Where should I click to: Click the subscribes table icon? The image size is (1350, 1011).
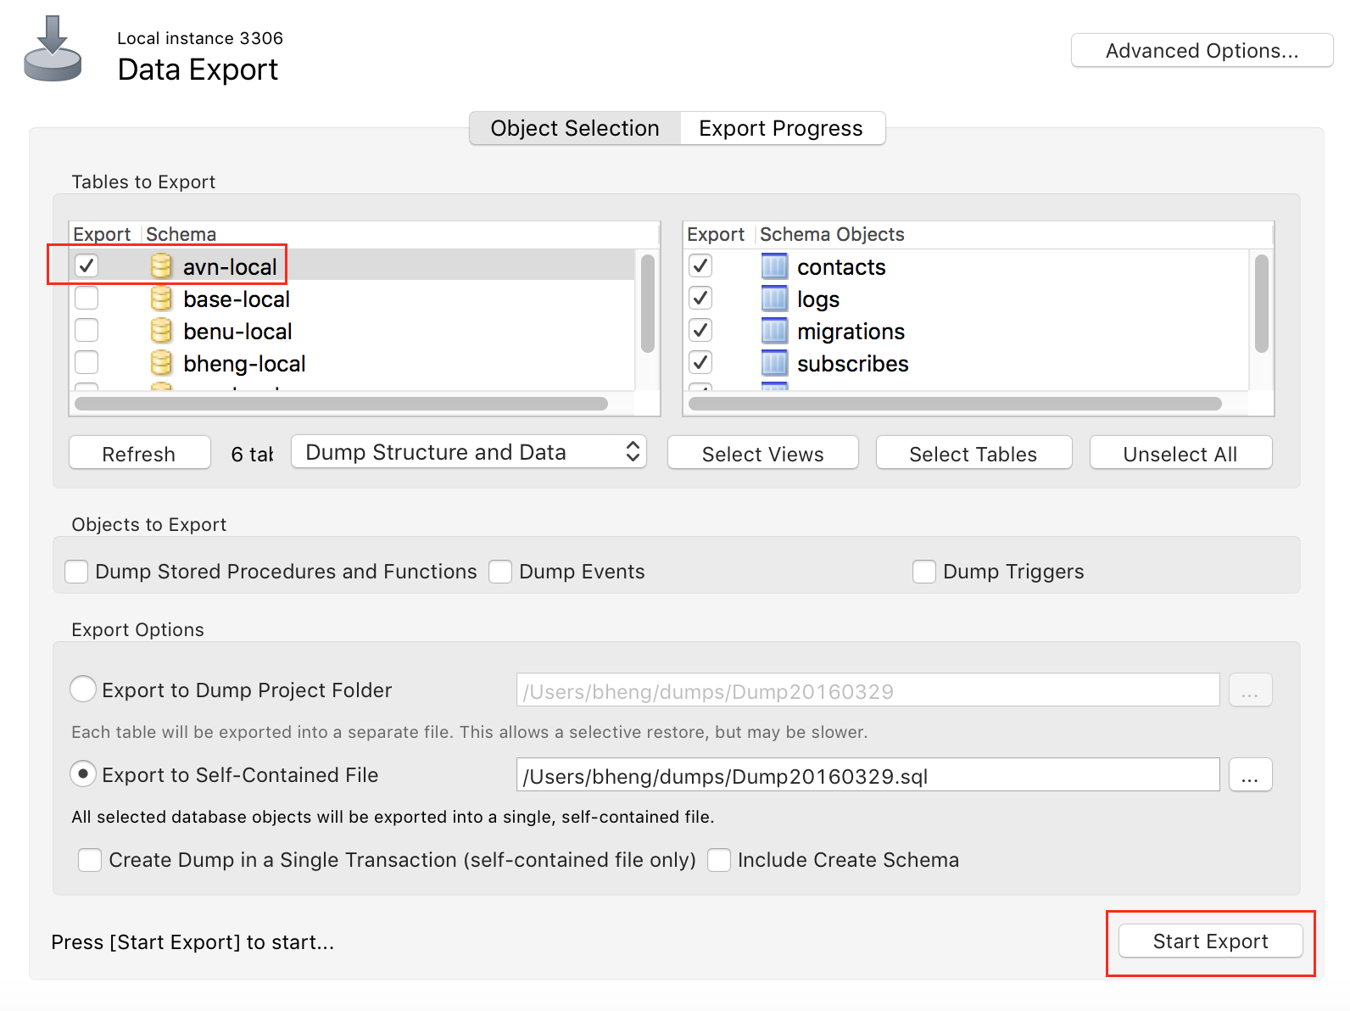tap(774, 363)
